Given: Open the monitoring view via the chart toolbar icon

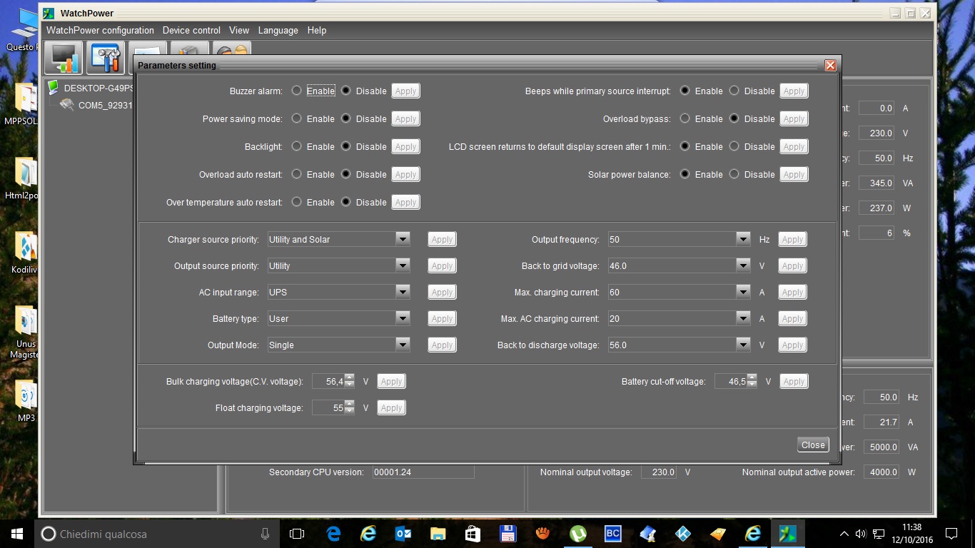Looking at the screenshot, I should 63,59.
